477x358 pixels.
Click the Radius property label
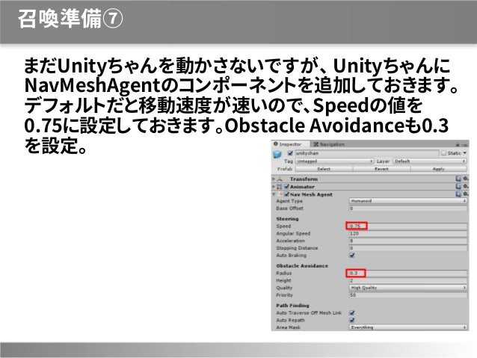283,273
